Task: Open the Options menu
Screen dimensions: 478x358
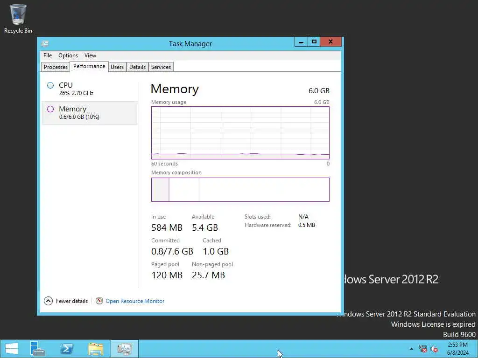Action: tap(68, 55)
